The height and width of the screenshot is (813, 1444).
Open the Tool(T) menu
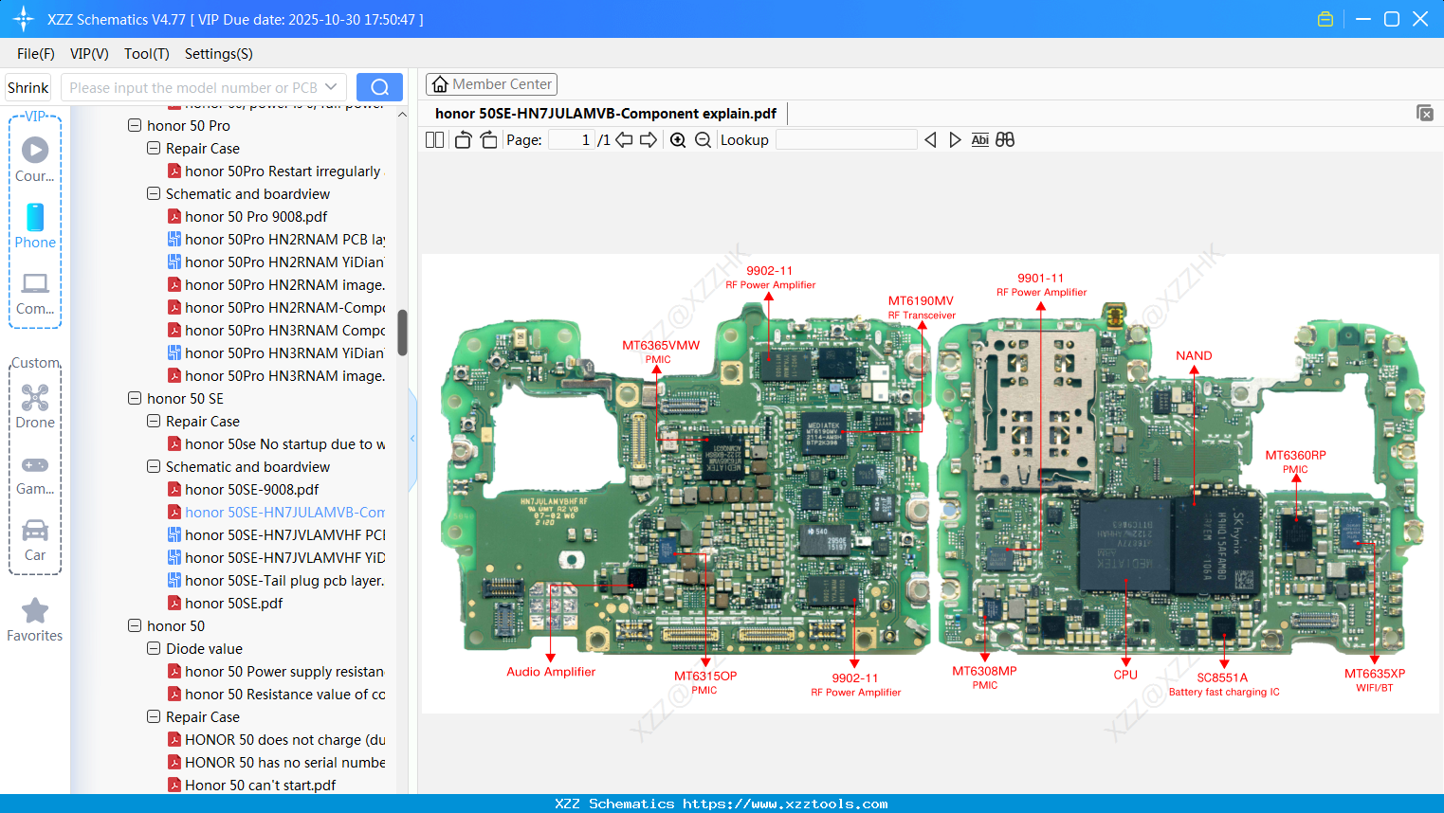[147, 54]
